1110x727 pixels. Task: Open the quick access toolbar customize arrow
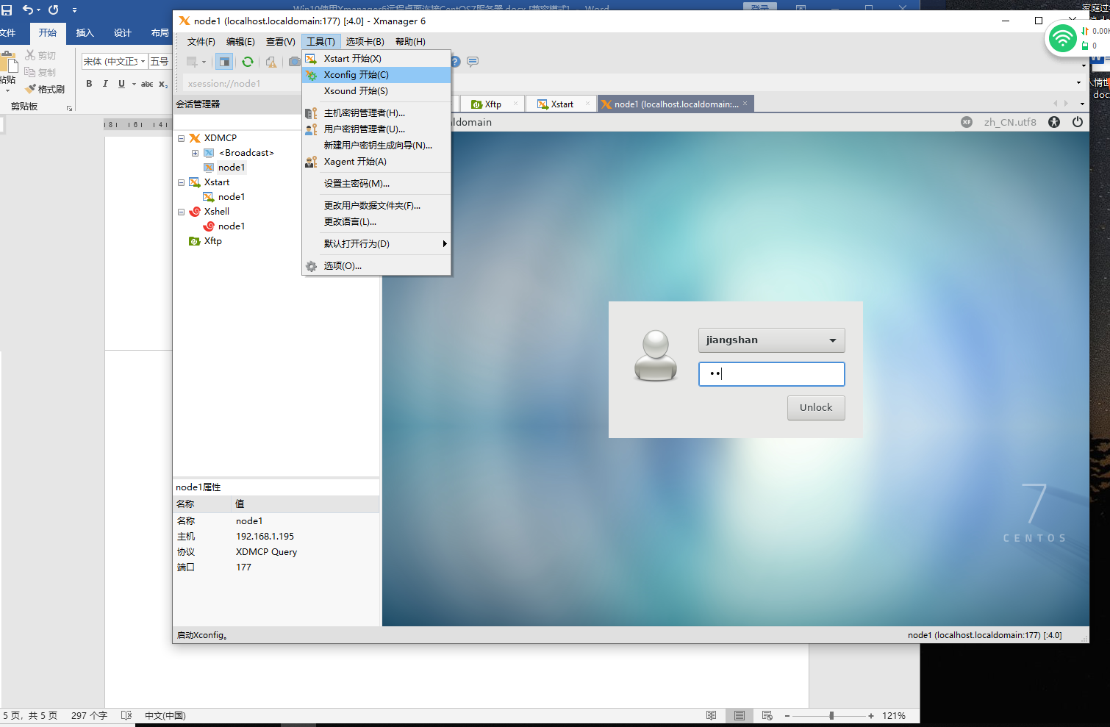(x=74, y=10)
